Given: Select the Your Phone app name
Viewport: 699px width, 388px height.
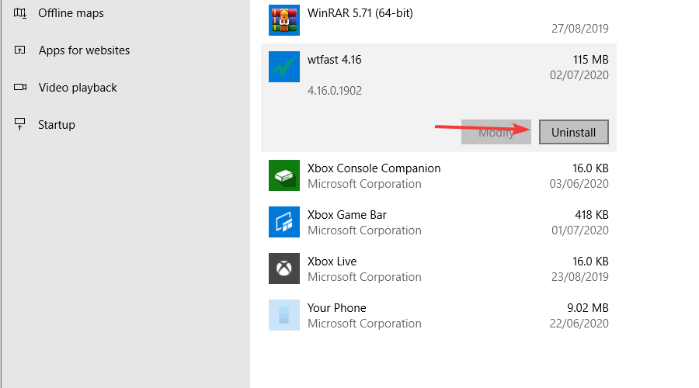Looking at the screenshot, I should coord(336,308).
